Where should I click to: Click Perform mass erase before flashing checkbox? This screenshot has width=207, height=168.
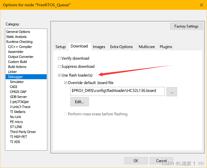pos(65,114)
